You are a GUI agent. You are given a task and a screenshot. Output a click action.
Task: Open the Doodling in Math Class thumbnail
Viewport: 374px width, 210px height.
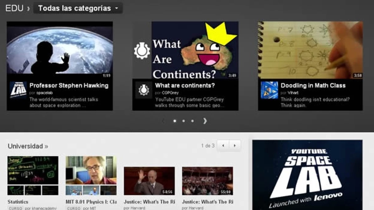(x=310, y=50)
